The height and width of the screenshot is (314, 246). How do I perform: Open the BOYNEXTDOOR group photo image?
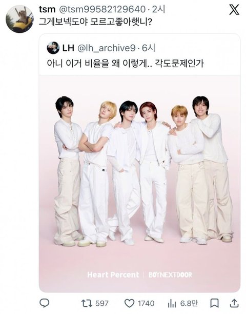(139, 184)
